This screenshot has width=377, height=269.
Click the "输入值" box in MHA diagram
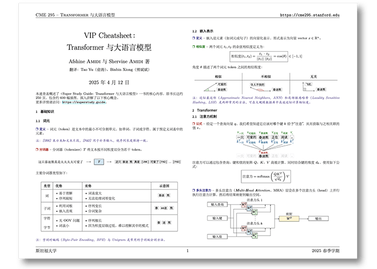[x=218, y=237]
